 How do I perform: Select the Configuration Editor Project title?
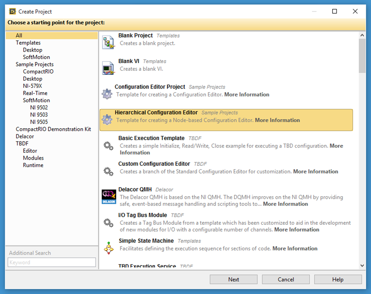[x=150, y=87]
